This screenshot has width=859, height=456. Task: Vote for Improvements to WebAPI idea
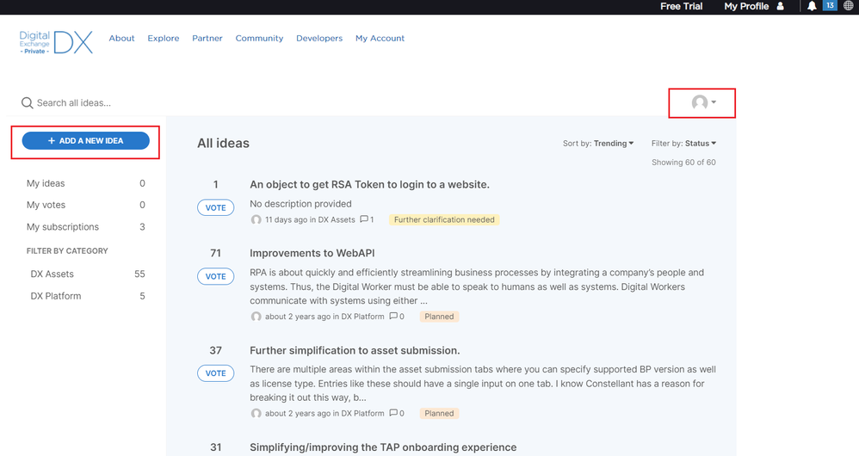click(215, 276)
